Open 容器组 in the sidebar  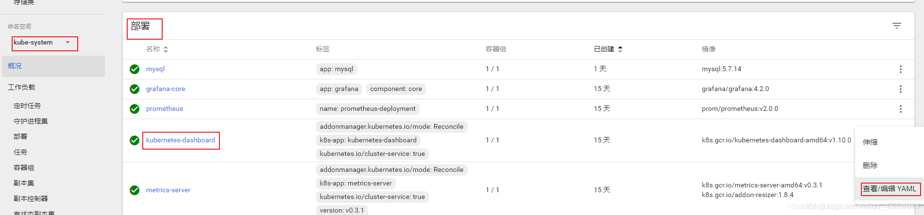24,168
